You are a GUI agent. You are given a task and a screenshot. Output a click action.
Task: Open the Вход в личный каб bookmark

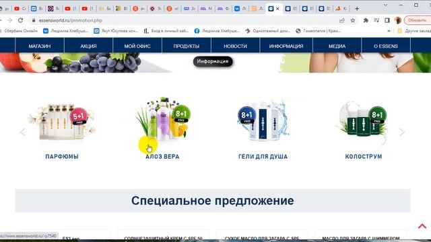(x=166, y=31)
